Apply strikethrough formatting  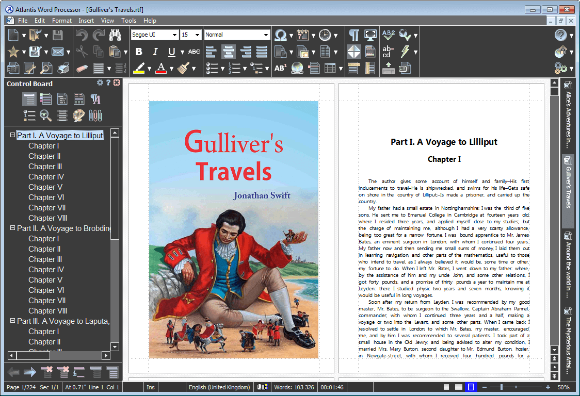(194, 52)
